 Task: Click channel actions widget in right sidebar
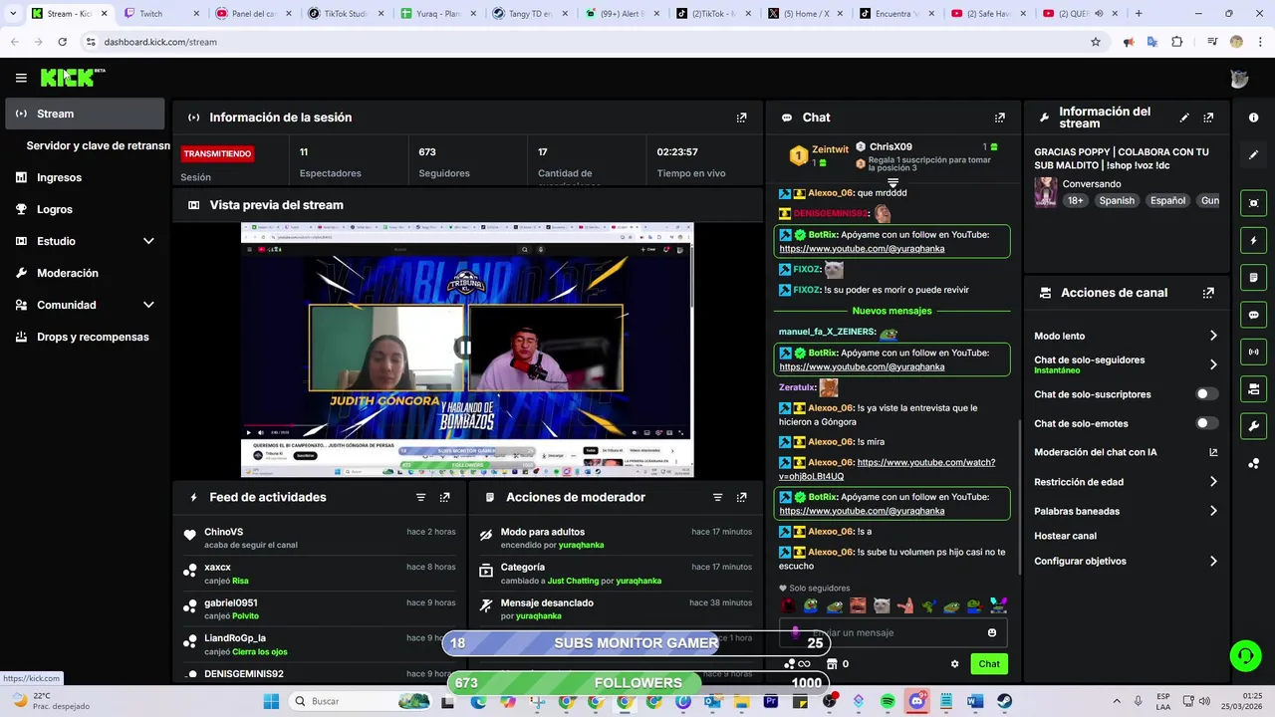point(1253,388)
